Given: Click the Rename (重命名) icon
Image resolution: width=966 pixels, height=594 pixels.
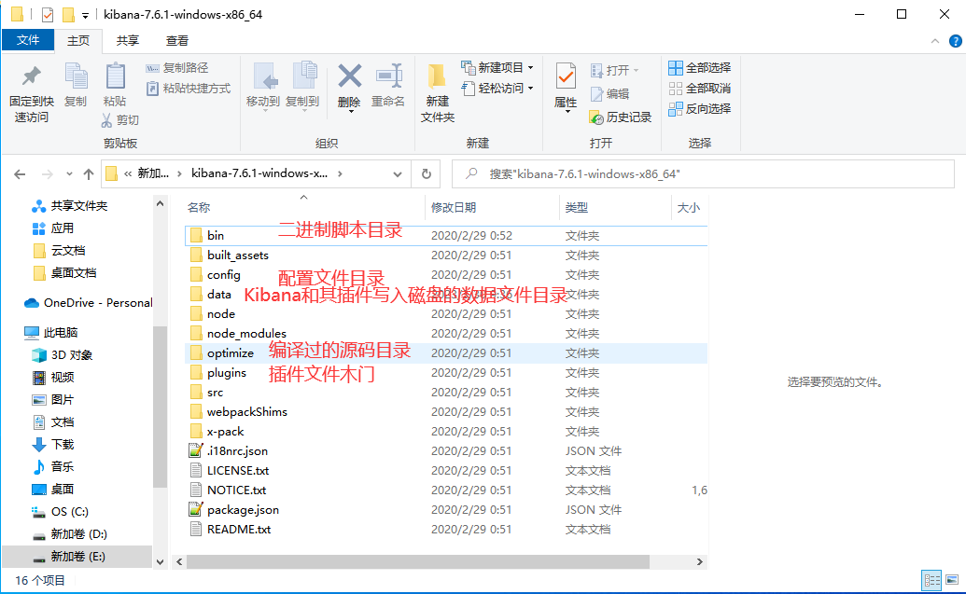Looking at the screenshot, I should 389,76.
